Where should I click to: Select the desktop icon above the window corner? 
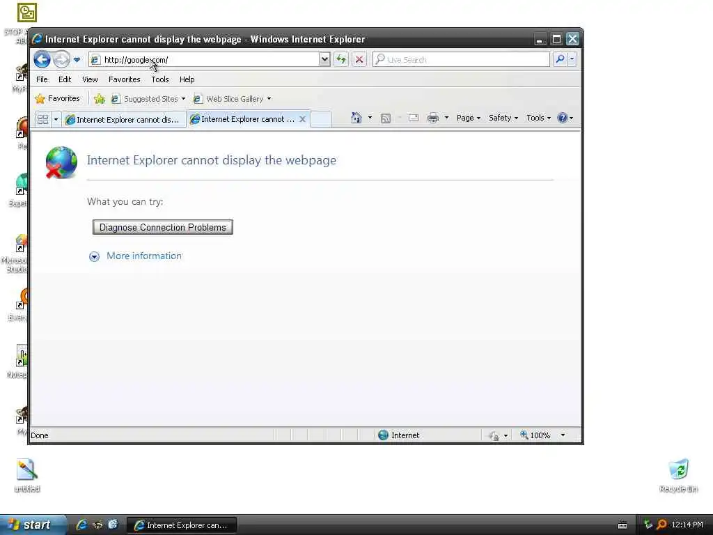(26, 13)
